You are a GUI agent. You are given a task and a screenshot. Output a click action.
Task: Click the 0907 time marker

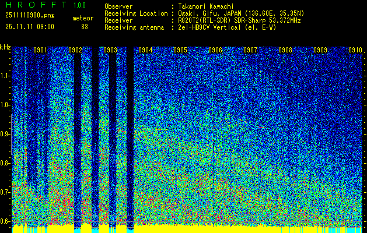250,51
